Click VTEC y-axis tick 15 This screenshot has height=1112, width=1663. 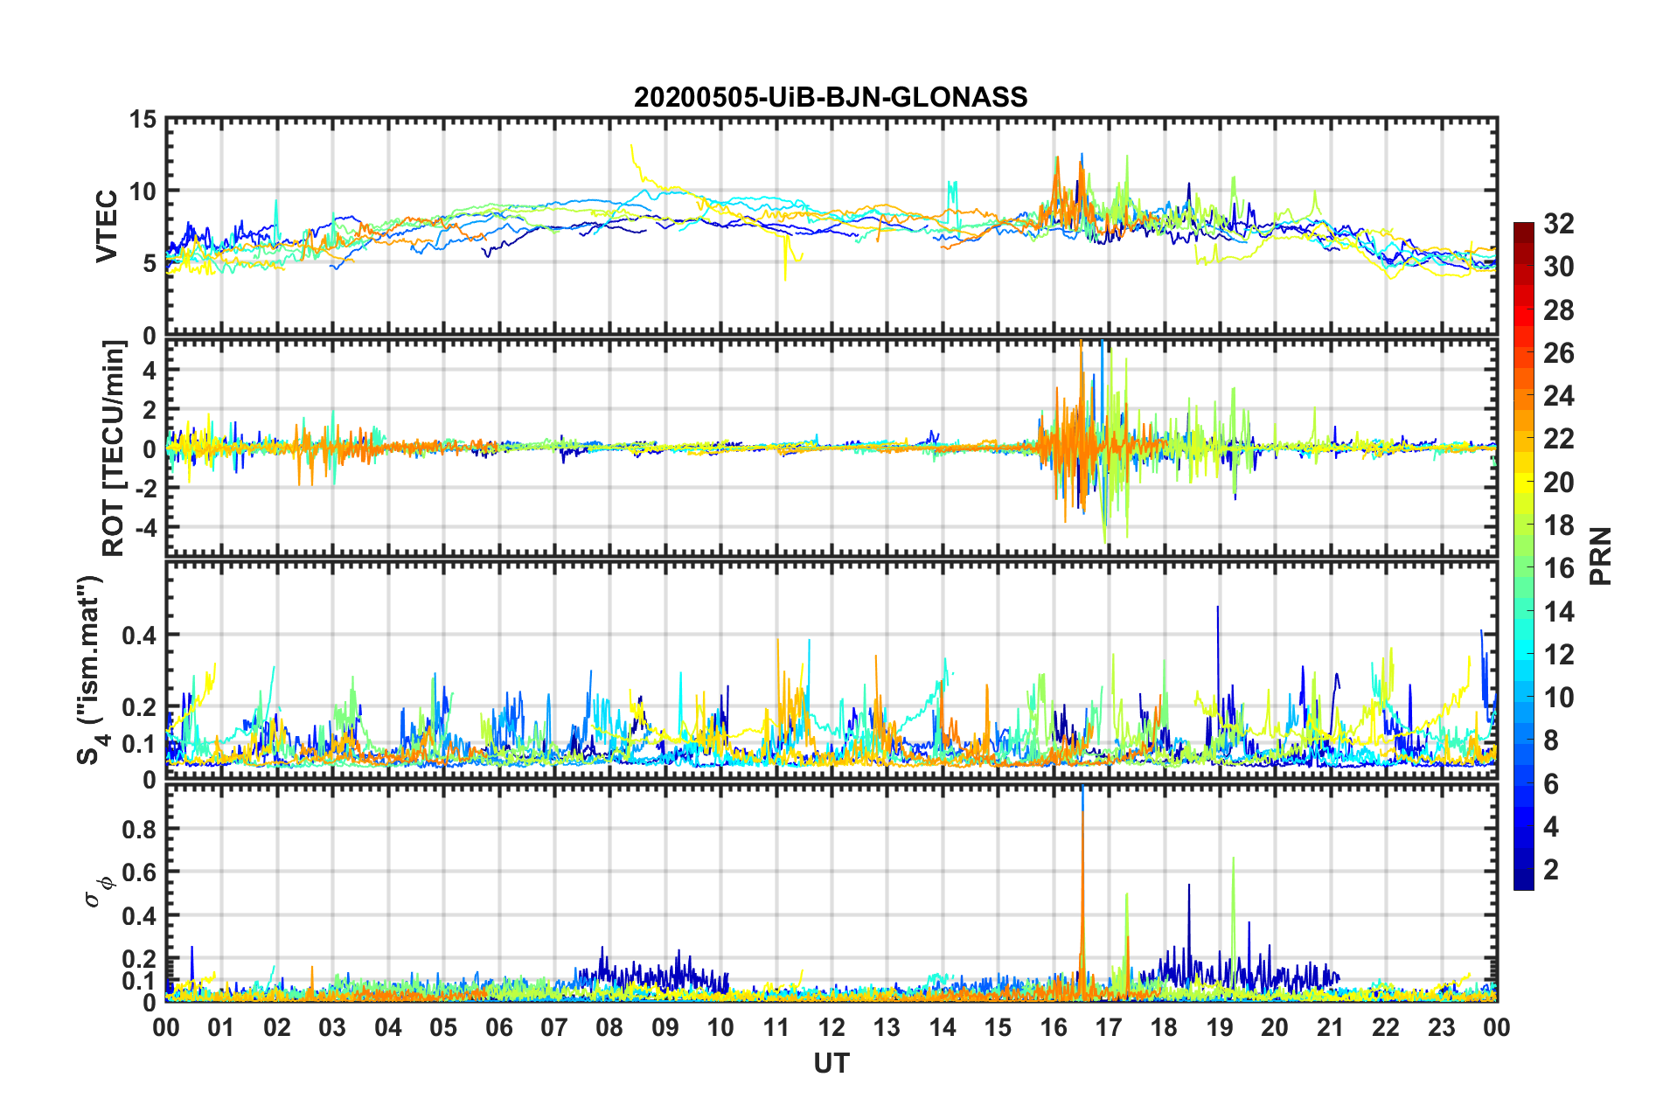(143, 119)
